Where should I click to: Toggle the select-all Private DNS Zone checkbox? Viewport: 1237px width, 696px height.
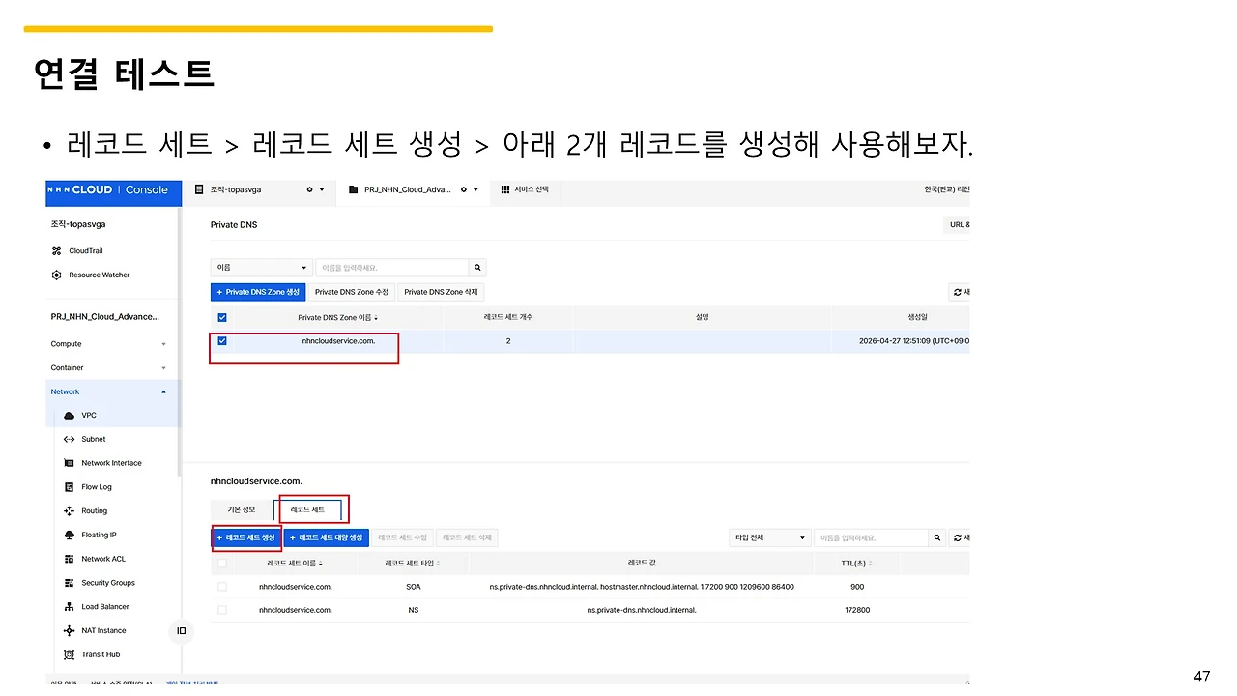tap(222, 317)
